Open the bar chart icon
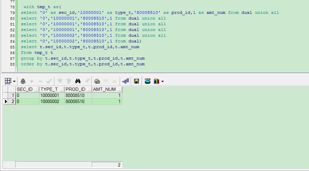309x171 pixels. (157, 81)
